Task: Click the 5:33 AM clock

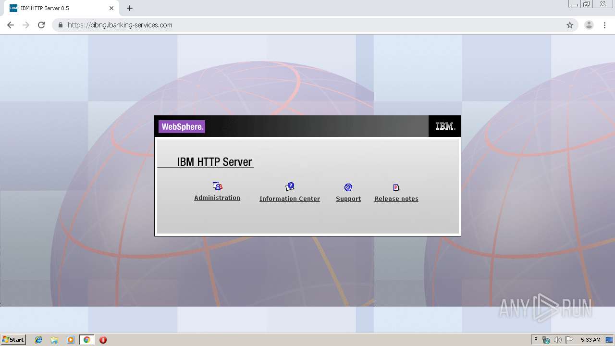Action: [590, 340]
